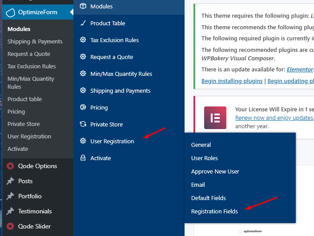Click the Modules cube icon
The width and height of the screenshot is (314, 236).
tap(83, 6)
